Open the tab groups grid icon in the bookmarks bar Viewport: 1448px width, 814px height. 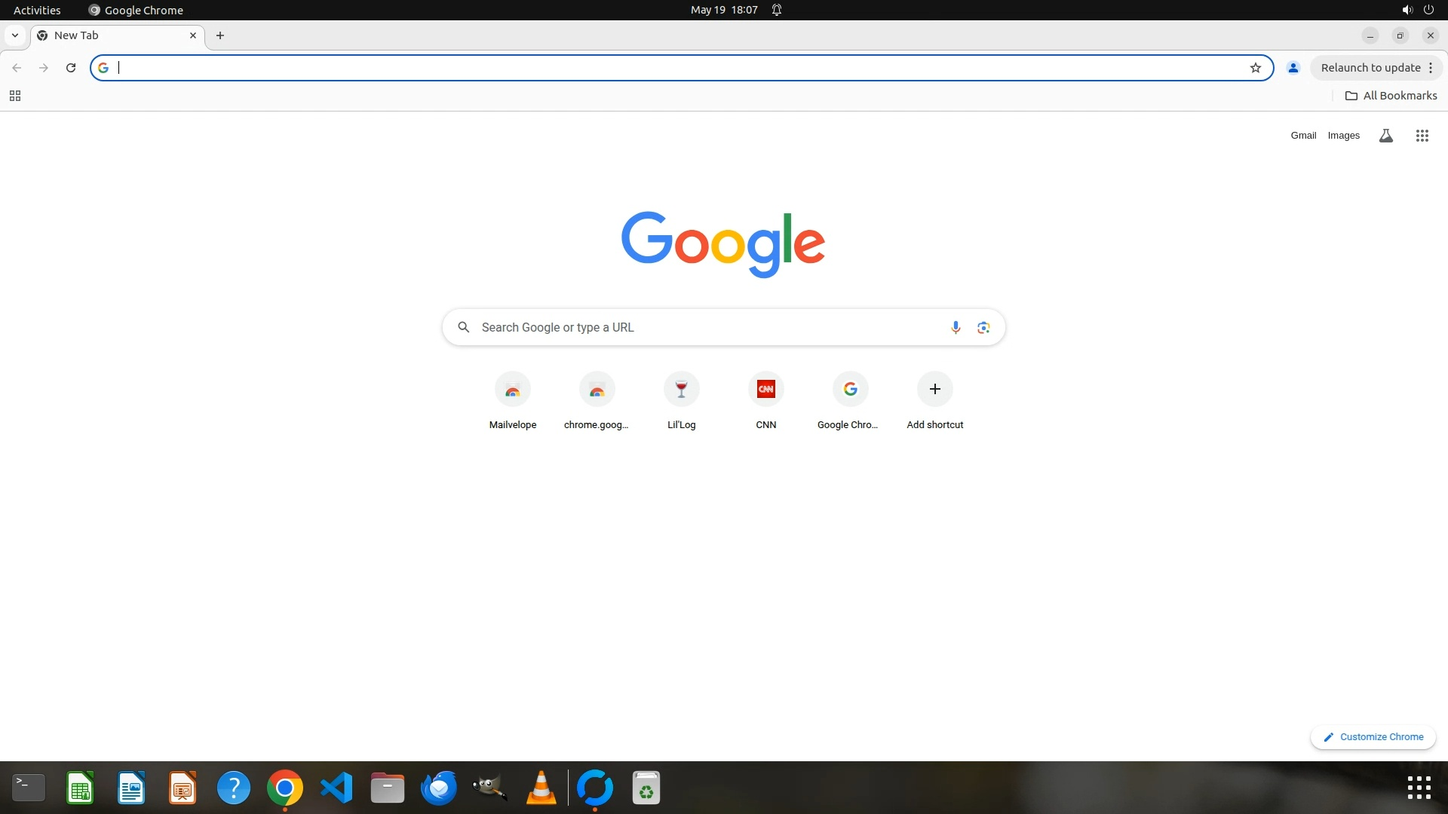(x=15, y=96)
